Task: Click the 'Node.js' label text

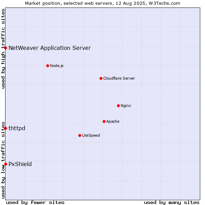Action: (57, 66)
